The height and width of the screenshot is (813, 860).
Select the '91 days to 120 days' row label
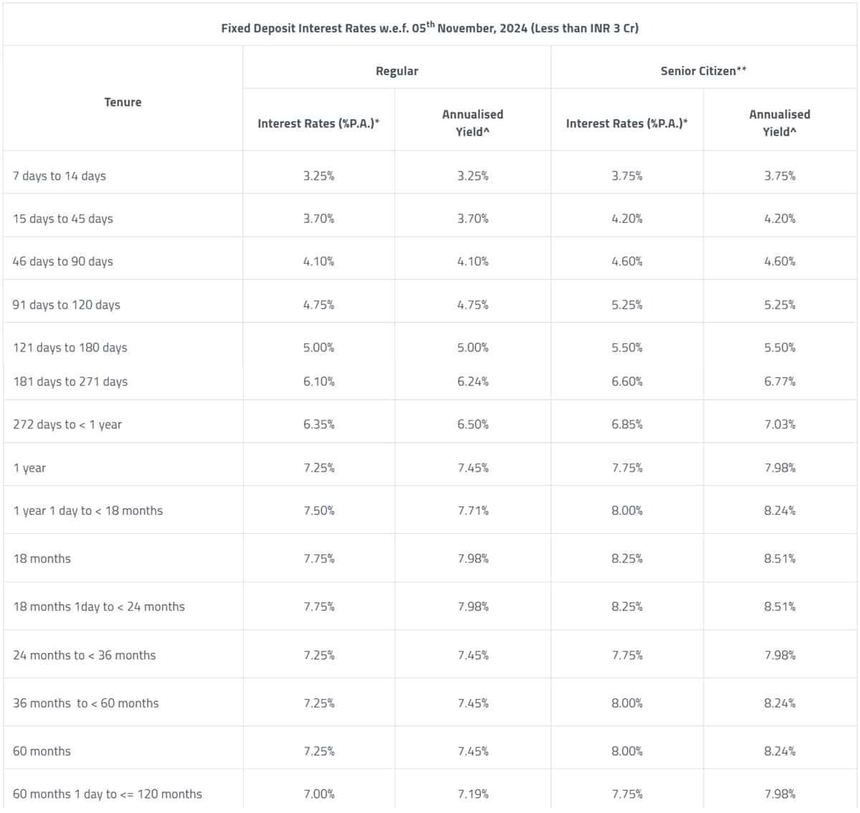67,305
